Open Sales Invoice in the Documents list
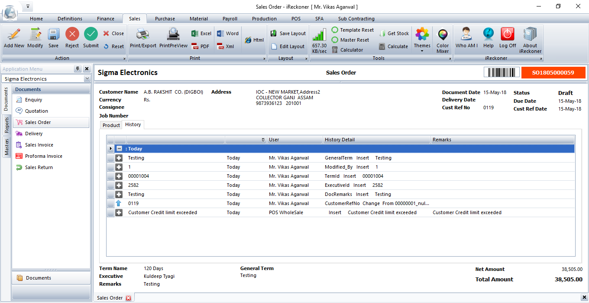Image resolution: width=589 pixels, height=303 pixels. (x=39, y=145)
